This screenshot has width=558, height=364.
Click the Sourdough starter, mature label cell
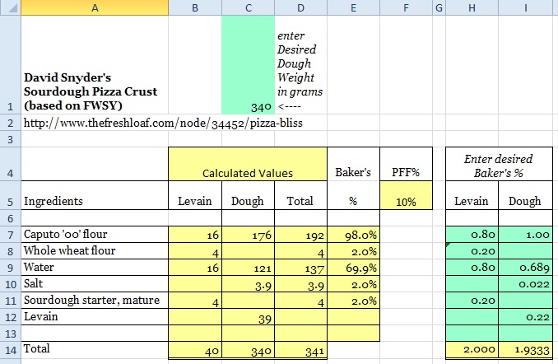click(x=94, y=301)
